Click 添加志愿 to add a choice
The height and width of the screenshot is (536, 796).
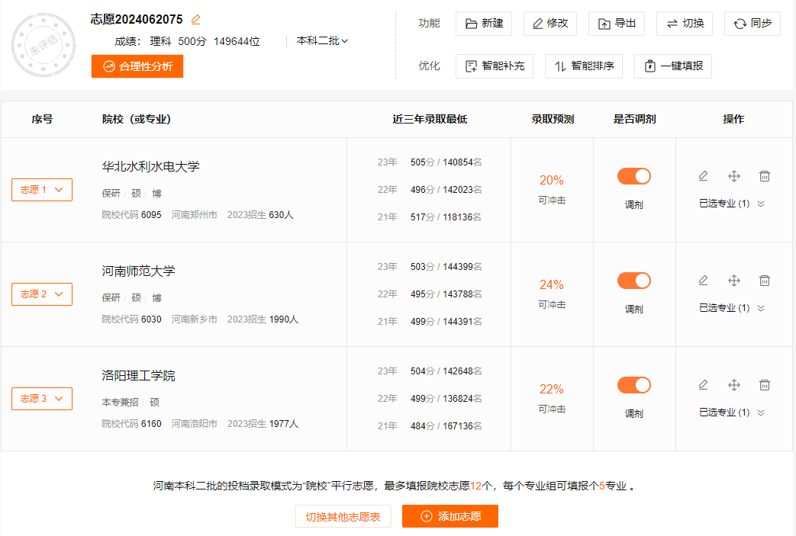450,516
